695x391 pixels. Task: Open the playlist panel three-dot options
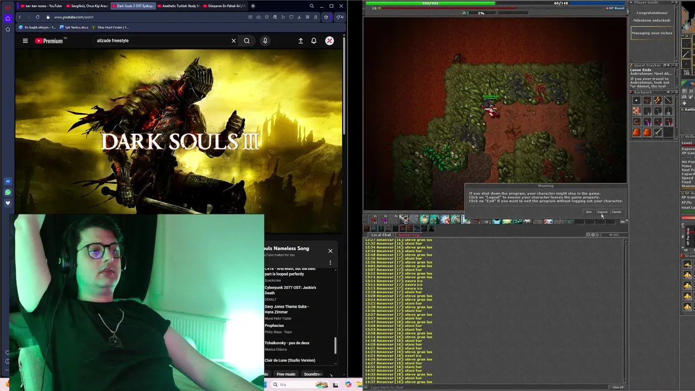pos(330,263)
